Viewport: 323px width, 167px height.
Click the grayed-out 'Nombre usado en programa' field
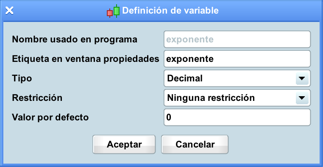237,39
